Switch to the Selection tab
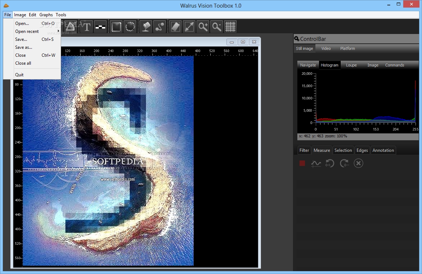This screenshot has width=422, height=274. [x=343, y=150]
